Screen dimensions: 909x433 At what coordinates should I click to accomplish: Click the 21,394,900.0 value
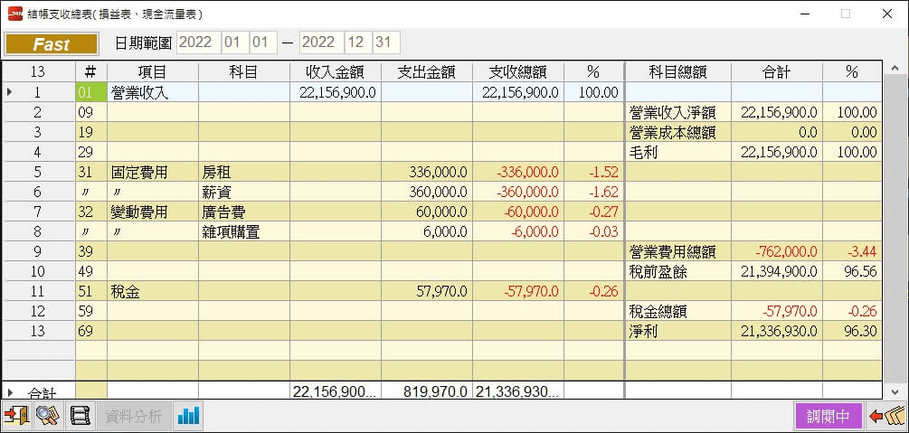click(779, 272)
